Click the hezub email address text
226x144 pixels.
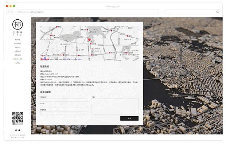point(52,74)
